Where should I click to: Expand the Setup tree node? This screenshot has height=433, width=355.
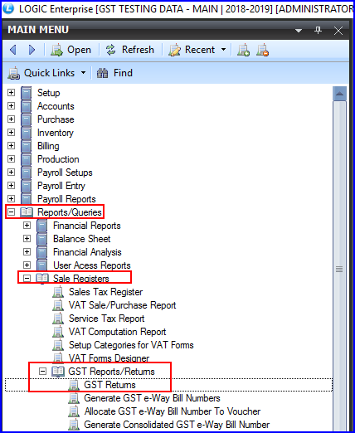click(11, 92)
